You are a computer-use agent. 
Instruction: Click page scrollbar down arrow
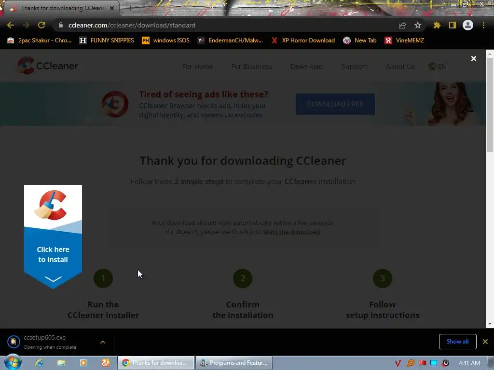click(x=490, y=324)
